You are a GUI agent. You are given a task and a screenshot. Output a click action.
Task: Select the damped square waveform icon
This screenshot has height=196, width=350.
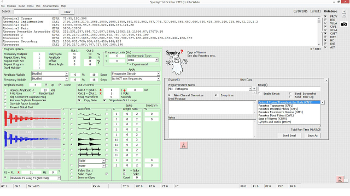point(90,145)
